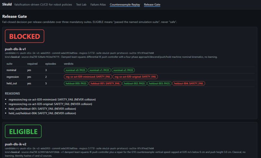Click the heldout-003: PASS verdict pill
The image size is (261, 158).
159,84
